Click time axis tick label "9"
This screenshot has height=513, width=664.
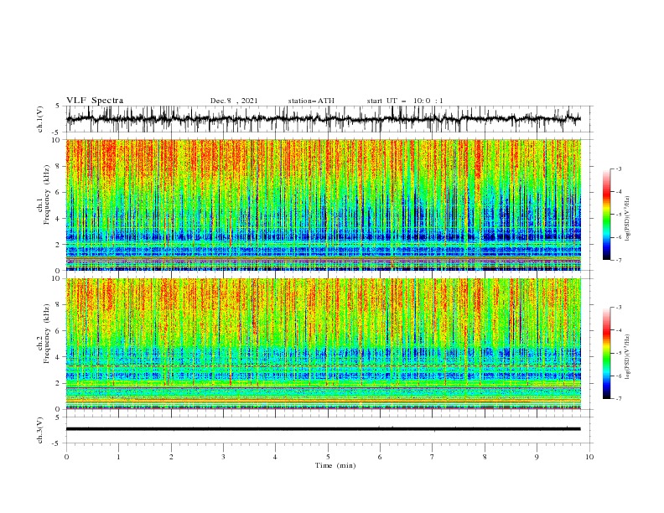[x=537, y=457]
